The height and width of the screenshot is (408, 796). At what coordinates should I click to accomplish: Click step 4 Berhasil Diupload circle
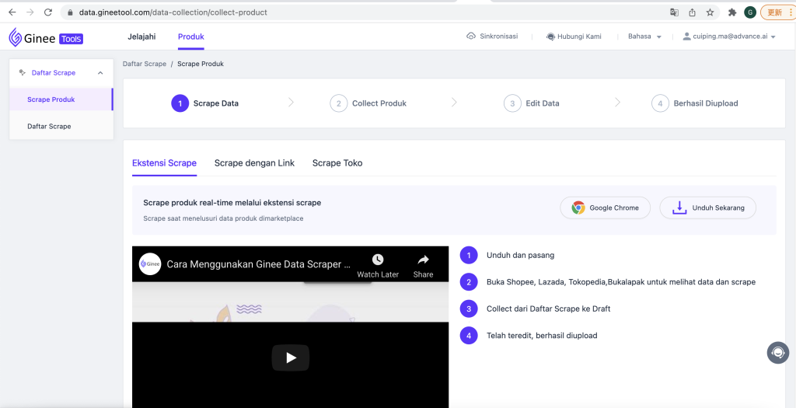coord(660,103)
